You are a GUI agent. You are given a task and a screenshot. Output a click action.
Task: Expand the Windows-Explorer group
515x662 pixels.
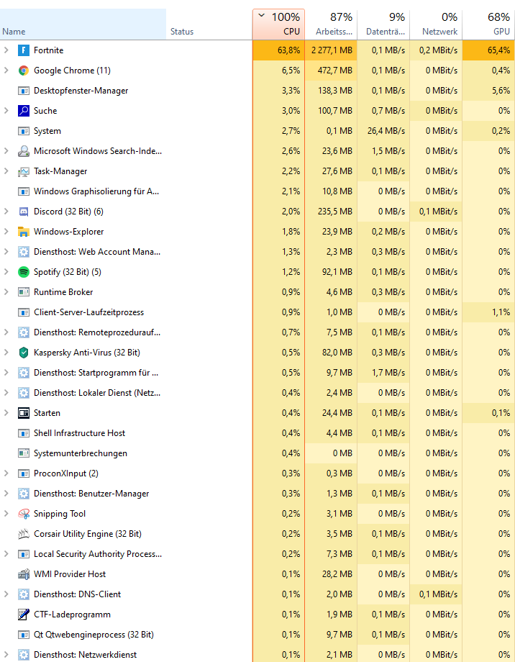click(x=6, y=232)
